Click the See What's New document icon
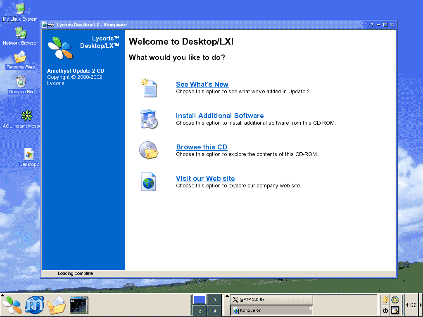 pos(149,88)
